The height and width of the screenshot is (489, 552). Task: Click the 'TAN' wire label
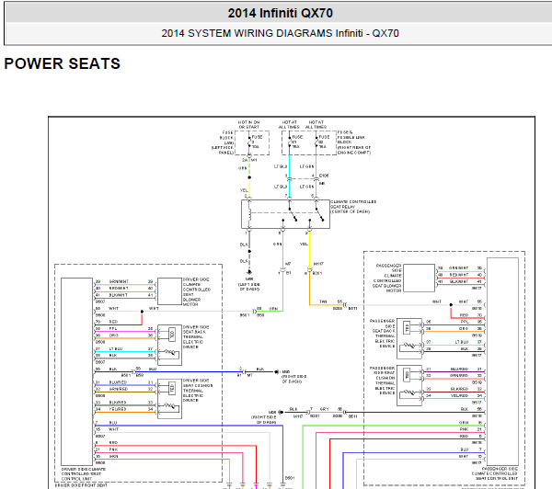[323, 301]
